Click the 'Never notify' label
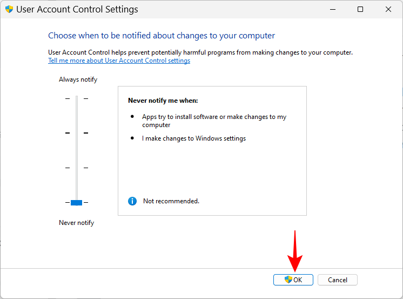The image size is (403, 299). pyautogui.click(x=76, y=223)
